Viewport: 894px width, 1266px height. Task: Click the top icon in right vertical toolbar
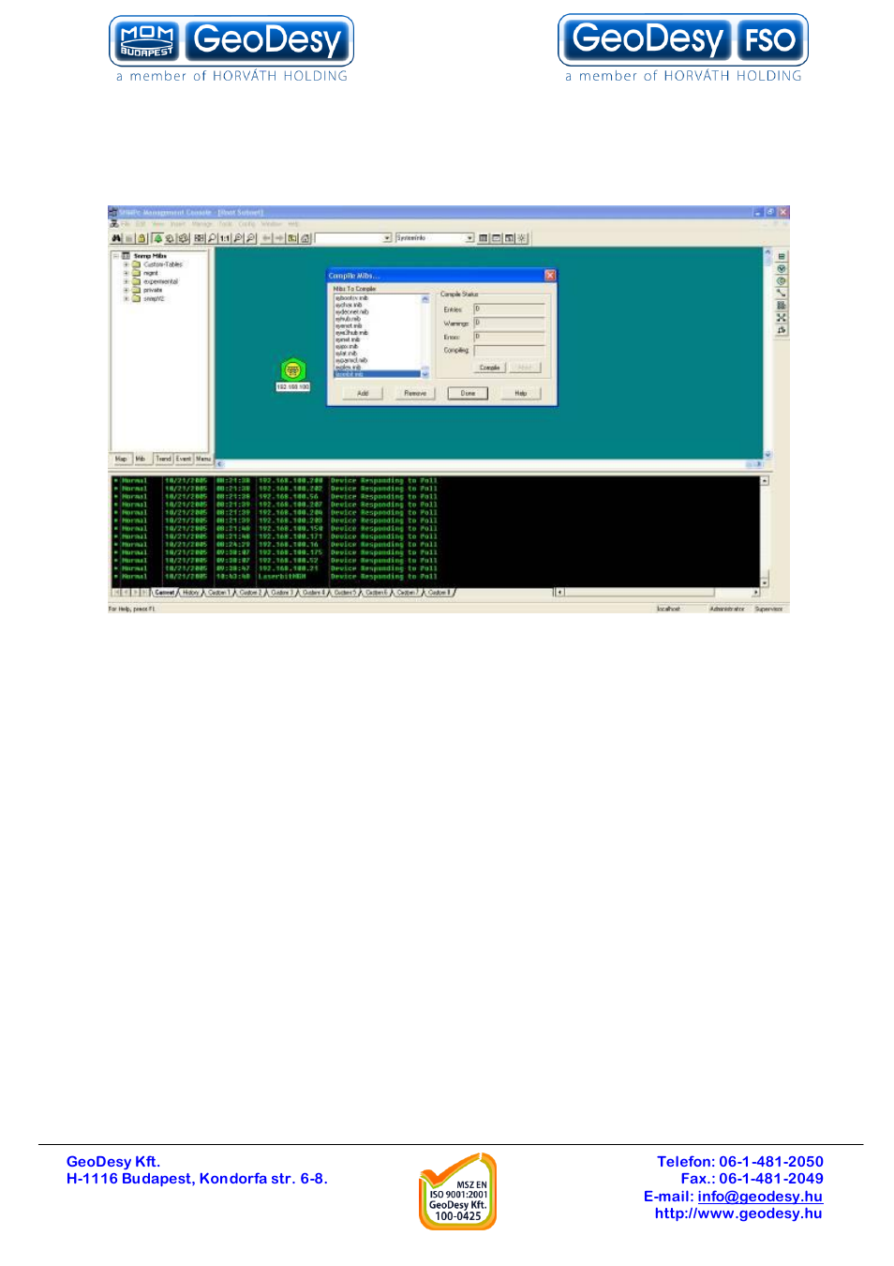tap(782, 256)
